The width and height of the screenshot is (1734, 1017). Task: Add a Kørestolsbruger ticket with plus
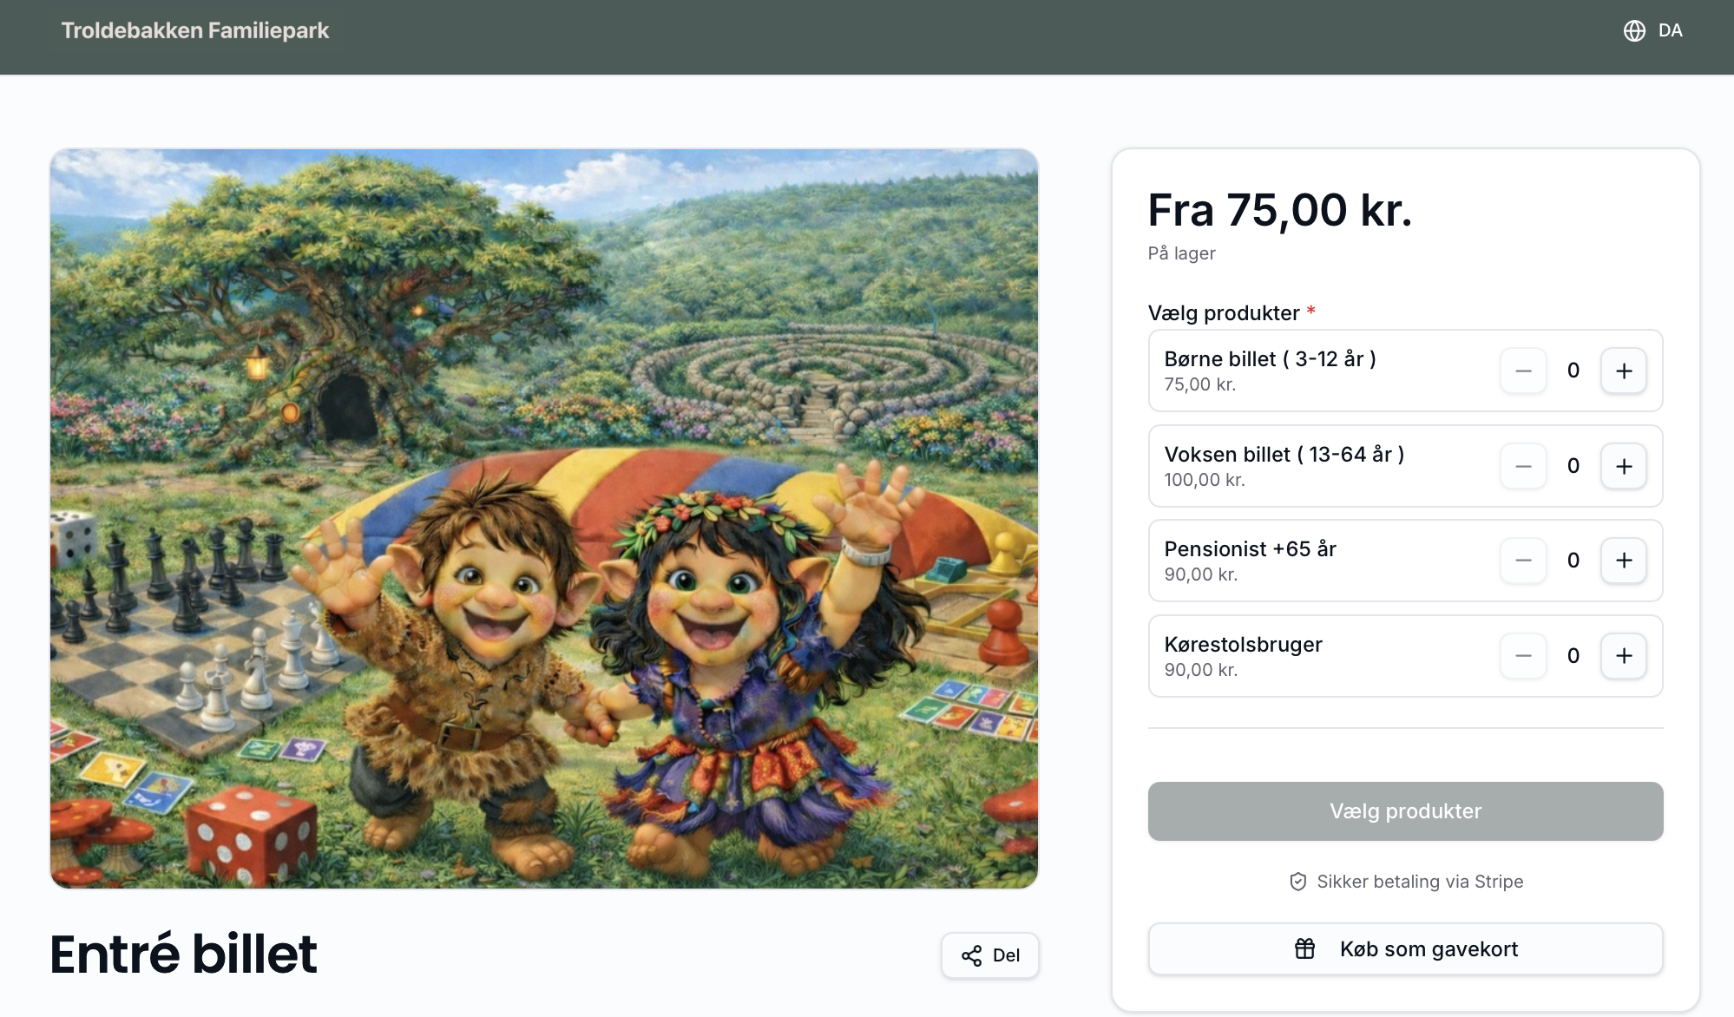[1624, 656]
